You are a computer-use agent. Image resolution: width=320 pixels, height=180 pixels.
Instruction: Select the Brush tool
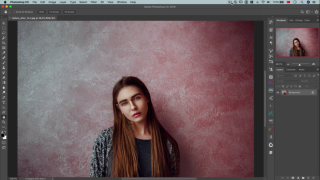click(3, 62)
